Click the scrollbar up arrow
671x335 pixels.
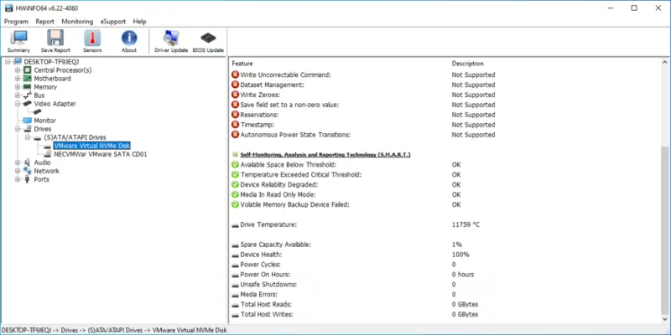click(664, 62)
